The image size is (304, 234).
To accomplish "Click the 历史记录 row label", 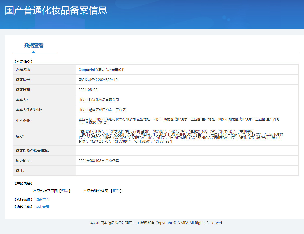I will coord(24,161).
